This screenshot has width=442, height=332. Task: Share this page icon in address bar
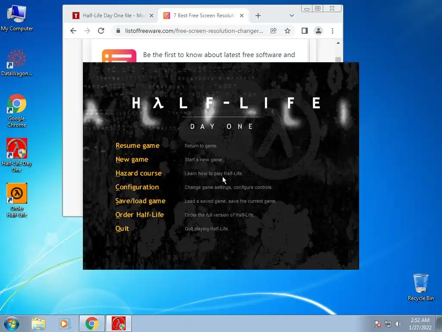pos(273,31)
